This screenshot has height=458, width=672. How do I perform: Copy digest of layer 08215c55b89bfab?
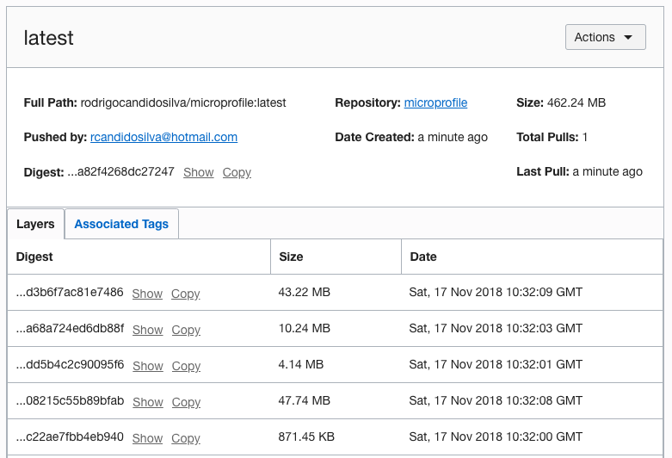pos(186,402)
